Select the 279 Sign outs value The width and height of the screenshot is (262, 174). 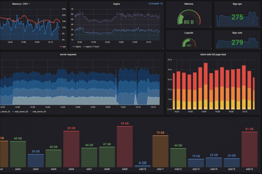[x=237, y=42]
